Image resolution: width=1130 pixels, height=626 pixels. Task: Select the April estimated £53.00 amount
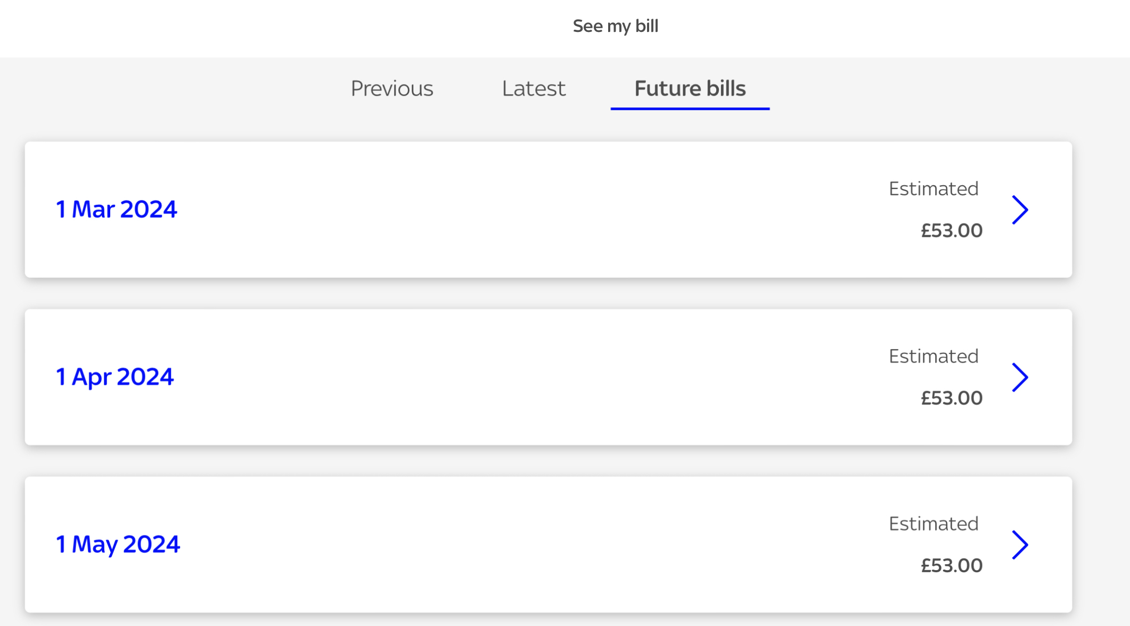[952, 398]
